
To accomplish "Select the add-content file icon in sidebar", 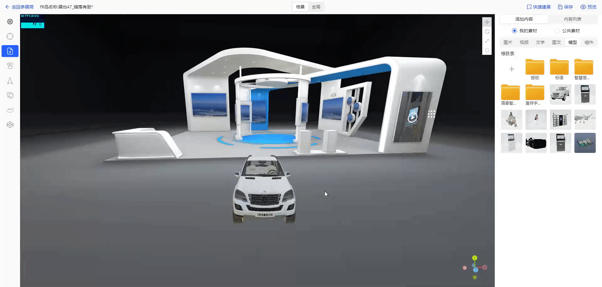I will coord(10,51).
